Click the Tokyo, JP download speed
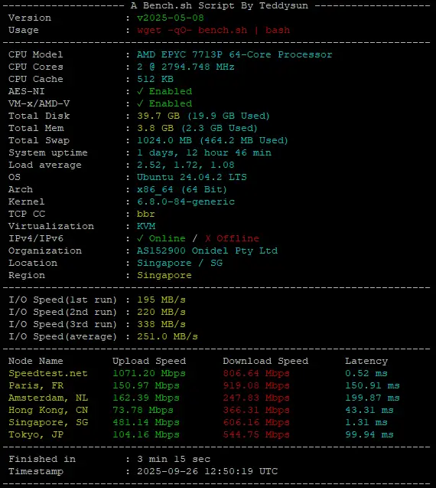436x488 pixels. (256, 434)
